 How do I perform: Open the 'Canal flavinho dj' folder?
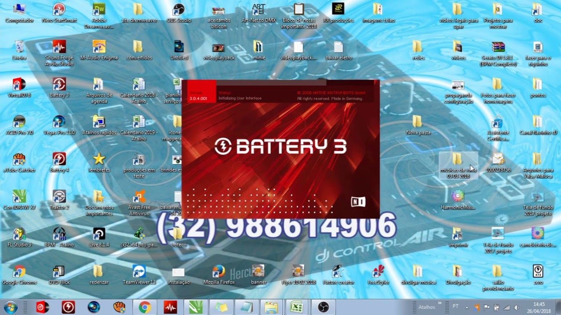pos(538,125)
